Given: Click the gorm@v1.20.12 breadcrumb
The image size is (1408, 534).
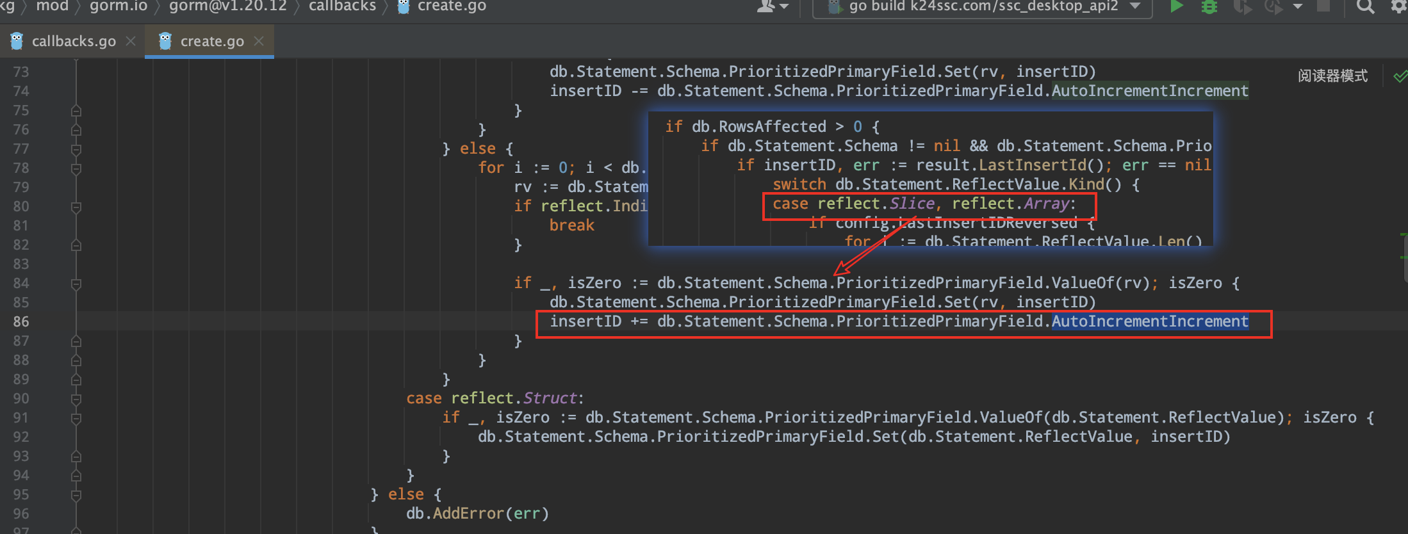Looking at the screenshot, I should pyautogui.click(x=227, y=6).
